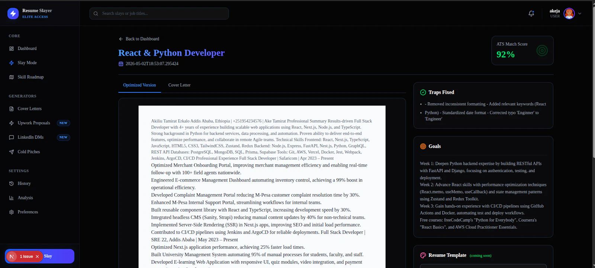Image resolution: width=595 pixels, height=268 pixels.
Task: Click the Resume Slayer lightning logo icon
Action: pos(13,13)
